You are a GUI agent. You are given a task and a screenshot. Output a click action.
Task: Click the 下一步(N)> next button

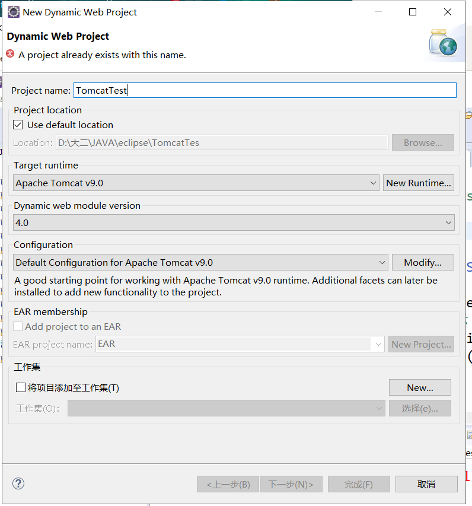pos(291,484)
